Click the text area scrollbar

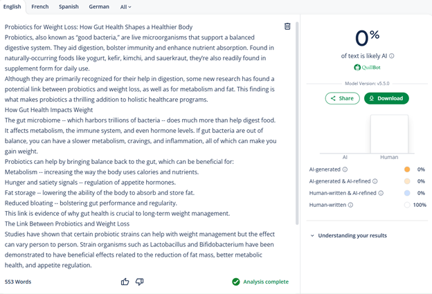297,123
